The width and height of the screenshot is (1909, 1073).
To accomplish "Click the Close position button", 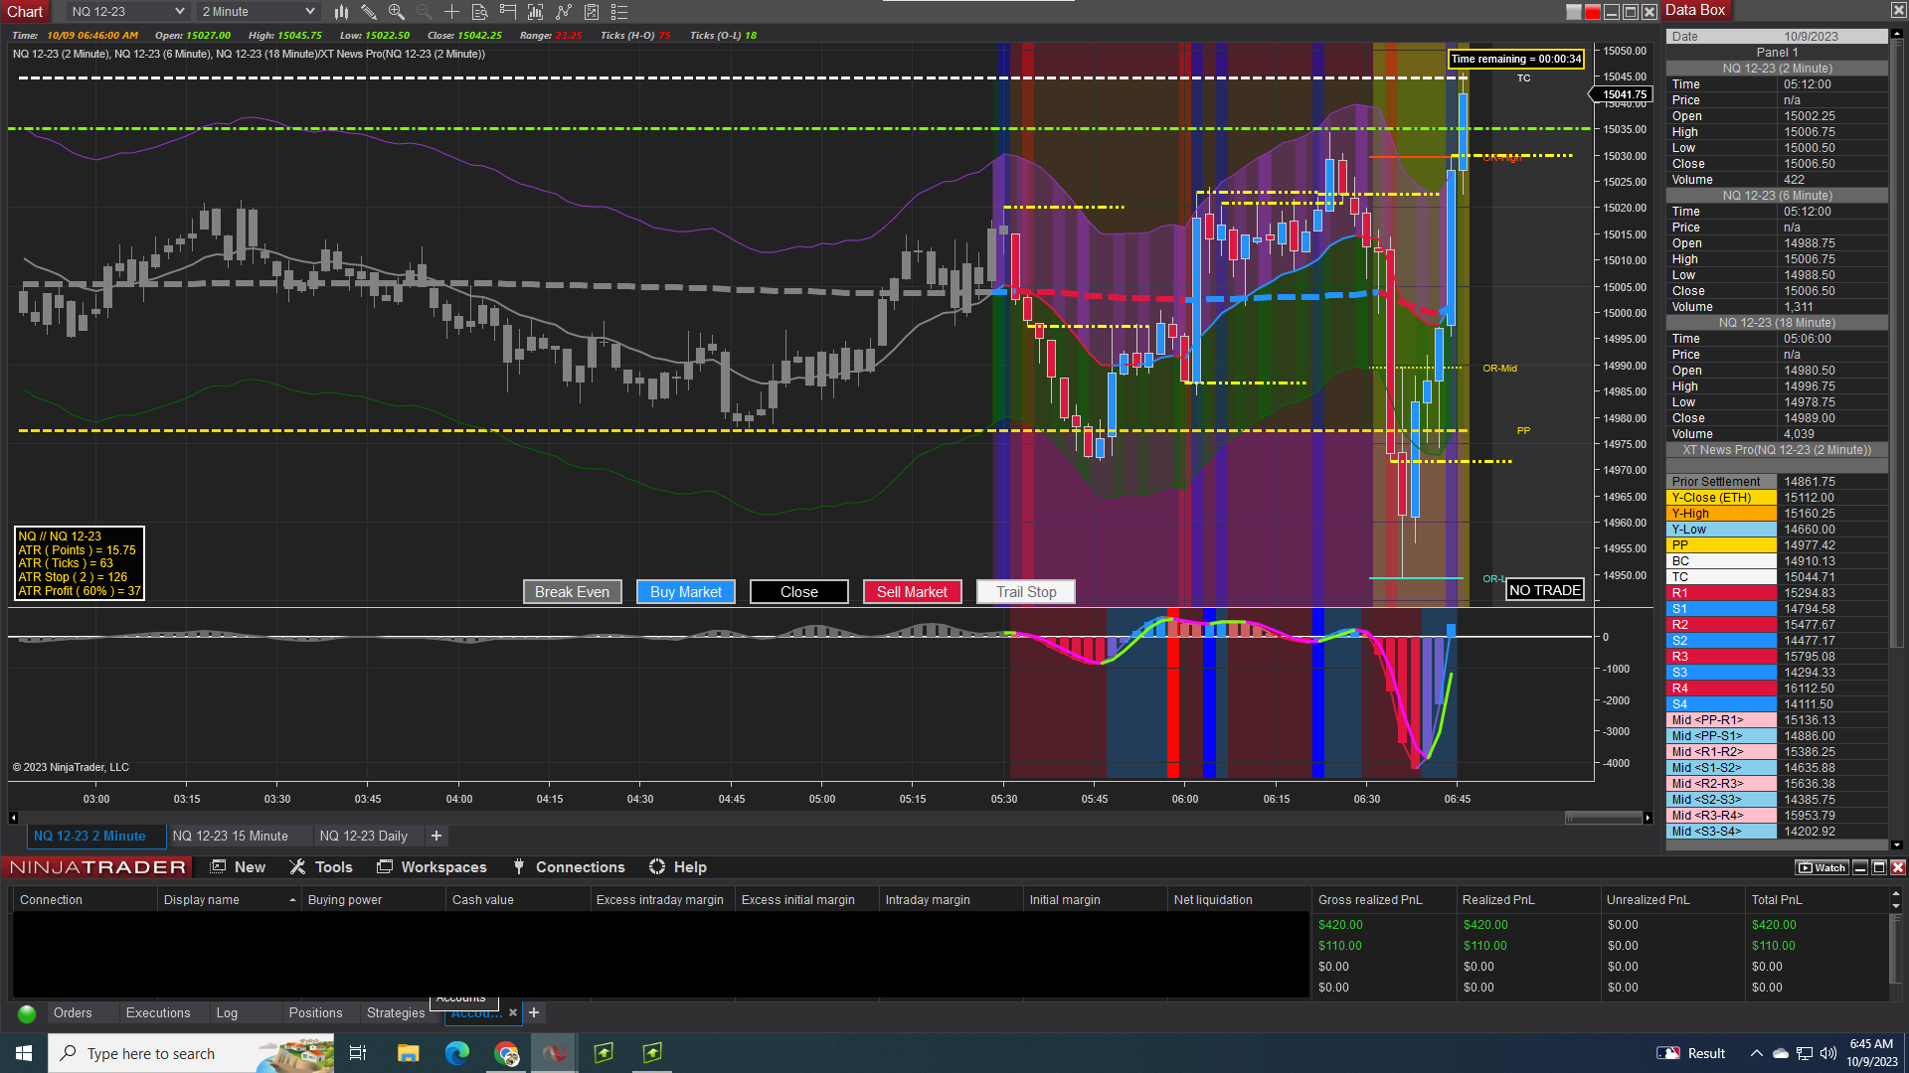I will [799, 592].
